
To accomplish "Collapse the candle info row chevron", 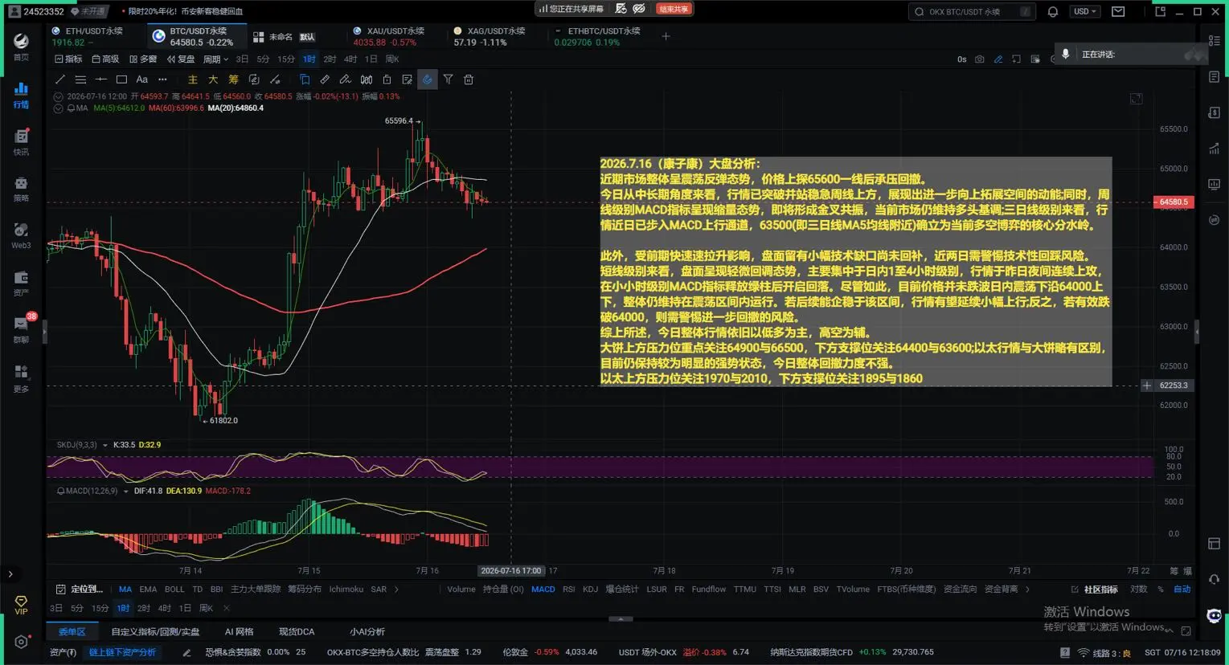I will click(x=58, y=96).
